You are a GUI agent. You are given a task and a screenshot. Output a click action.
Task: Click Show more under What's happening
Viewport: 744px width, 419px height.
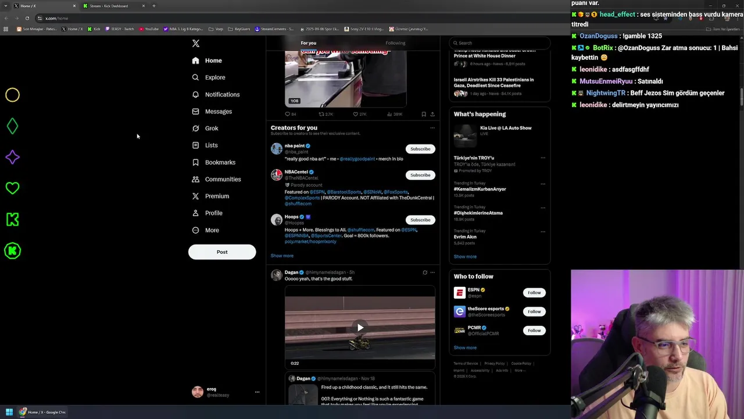point(465,257)
